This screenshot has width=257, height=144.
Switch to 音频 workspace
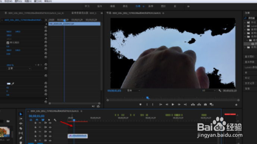pyautogui.click(x=151, y=6)
